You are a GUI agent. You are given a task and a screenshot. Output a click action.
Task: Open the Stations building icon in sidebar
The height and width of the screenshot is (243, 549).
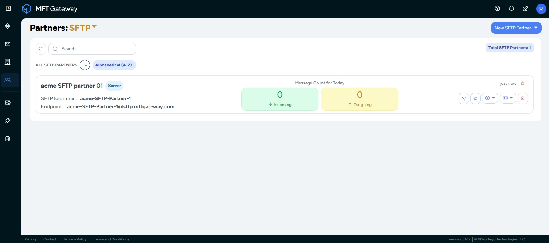tap(7, 62)
